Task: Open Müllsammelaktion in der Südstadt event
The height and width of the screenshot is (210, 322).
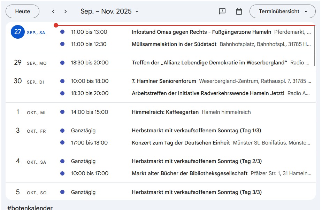Action: pos(174,44)
